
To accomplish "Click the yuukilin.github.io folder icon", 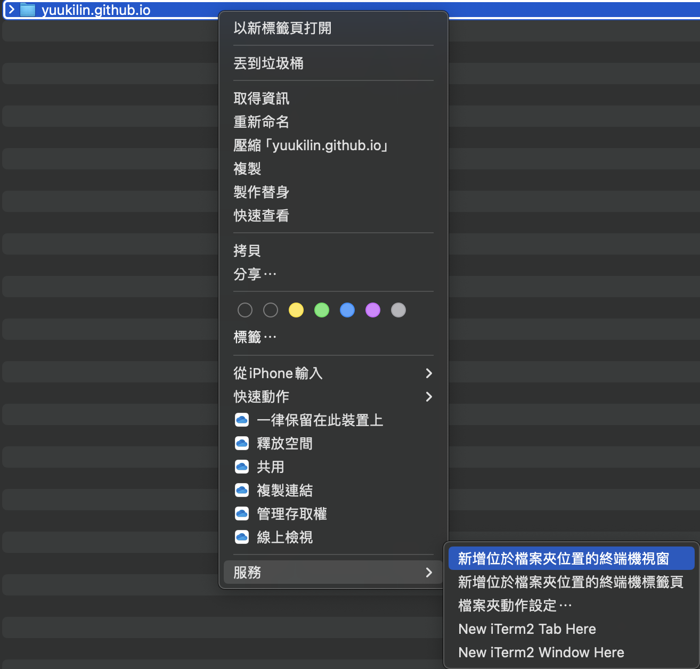I will pyautogui.click(x=28, y=10).
